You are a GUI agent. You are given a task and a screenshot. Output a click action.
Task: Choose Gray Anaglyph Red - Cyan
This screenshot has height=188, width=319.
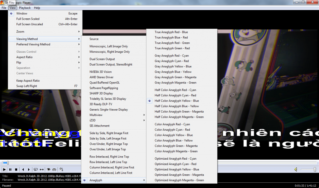click(x=182, y=55)
